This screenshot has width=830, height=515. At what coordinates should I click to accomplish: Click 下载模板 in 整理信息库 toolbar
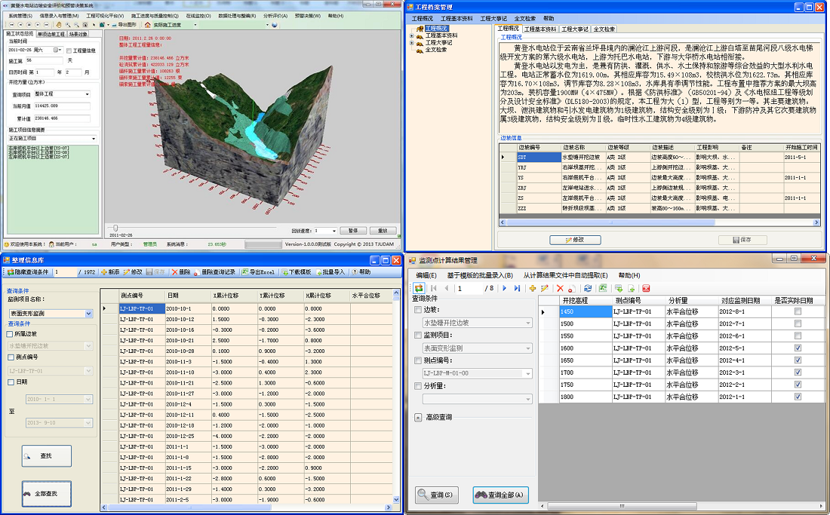point(297,271)
